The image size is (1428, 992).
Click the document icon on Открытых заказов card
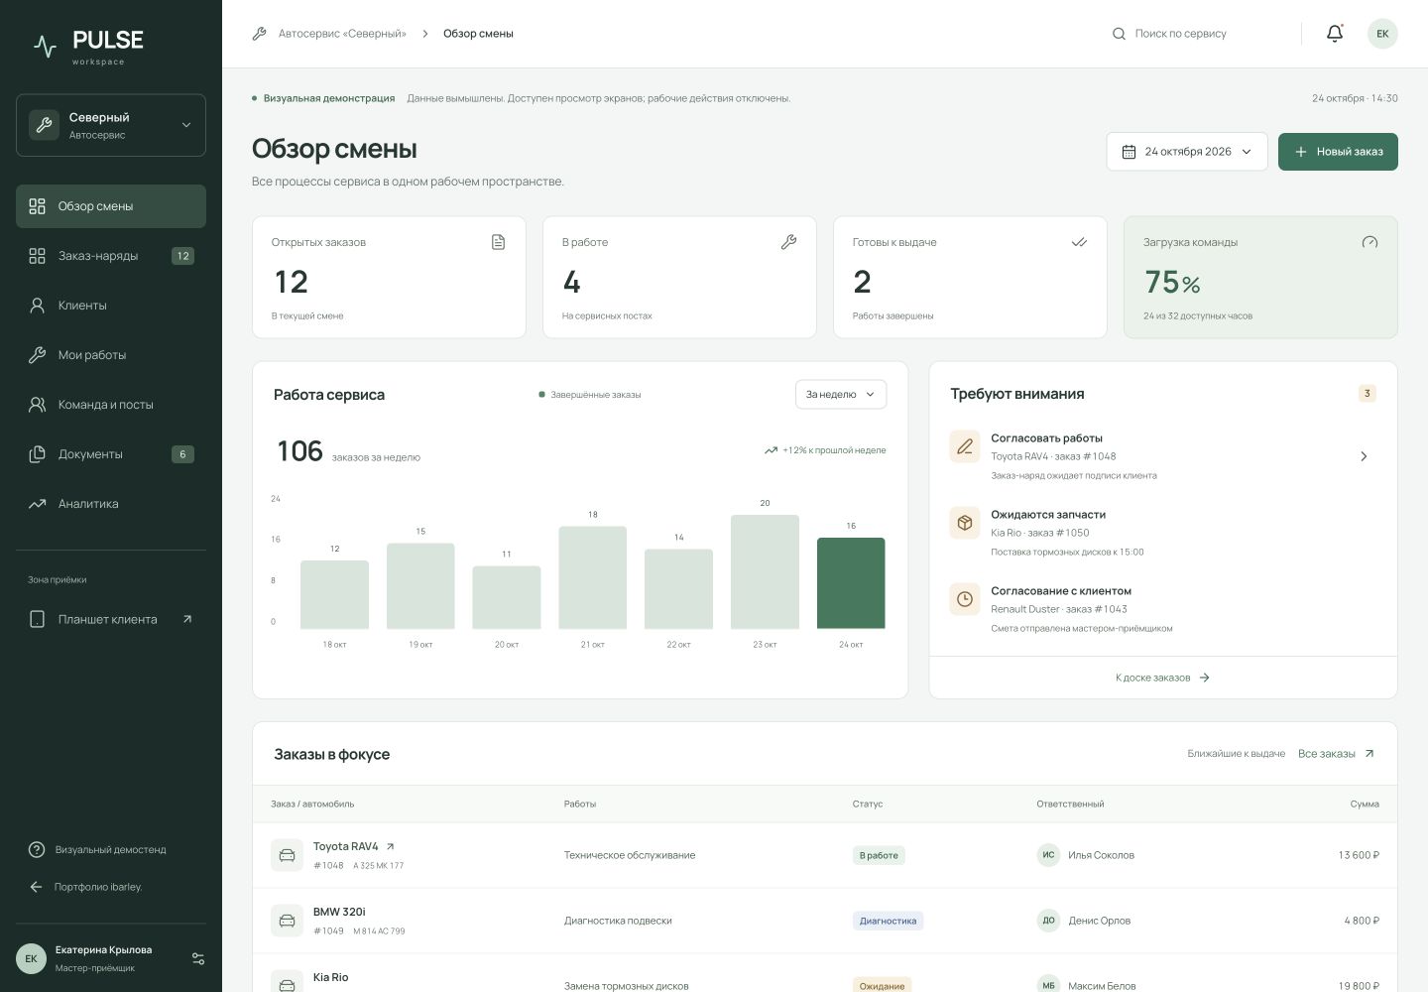[x=498, y=242]
